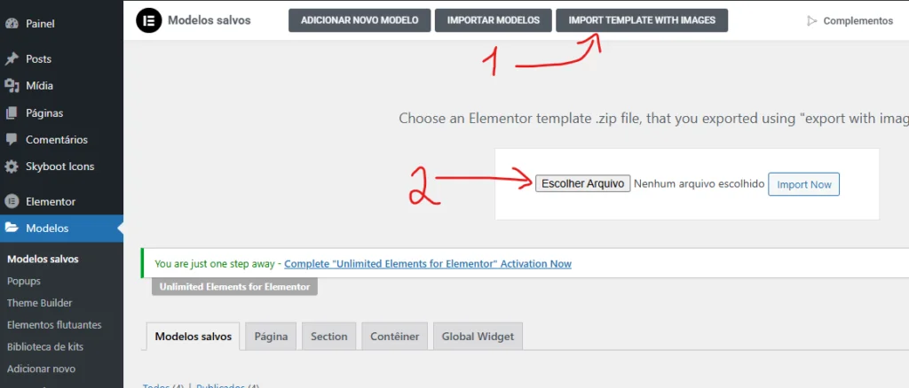Open the Unlimited Elements activation link

pos(428,264)
